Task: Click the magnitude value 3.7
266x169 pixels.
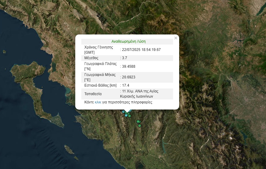Action: 124,58
